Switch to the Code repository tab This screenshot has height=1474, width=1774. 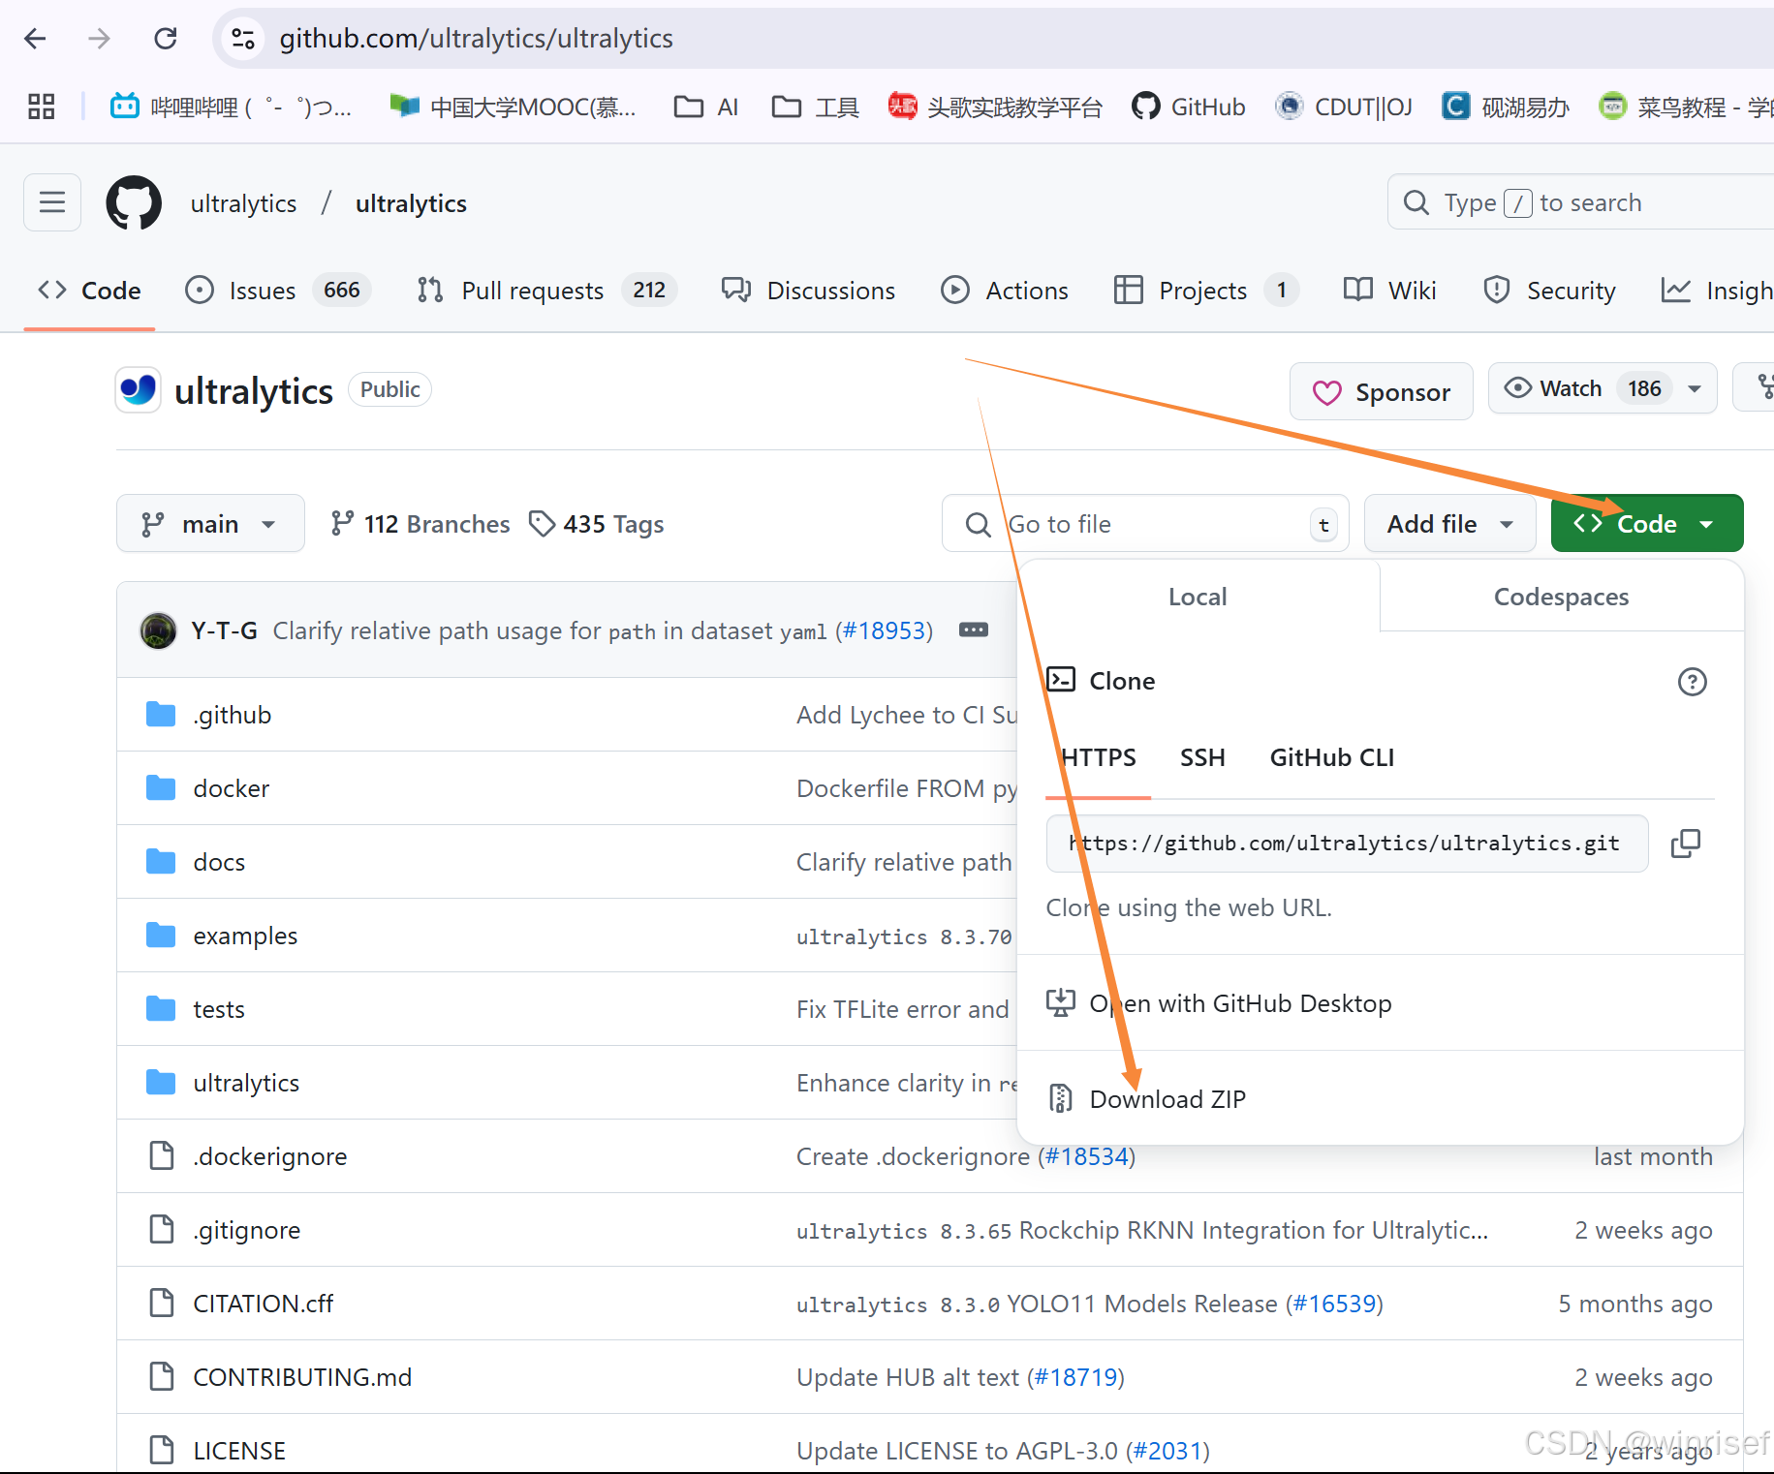[x=89, y=291]
